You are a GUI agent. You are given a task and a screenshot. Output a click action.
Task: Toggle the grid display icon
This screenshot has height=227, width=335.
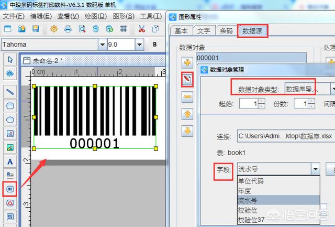pyautogui.click(x=124, y=29)
